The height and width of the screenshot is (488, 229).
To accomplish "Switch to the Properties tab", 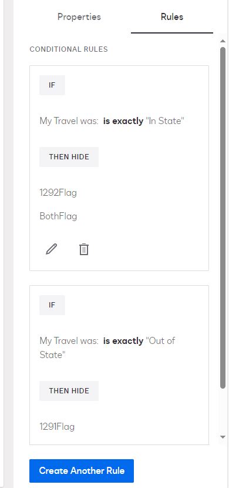I will click(x=79, y=17).
